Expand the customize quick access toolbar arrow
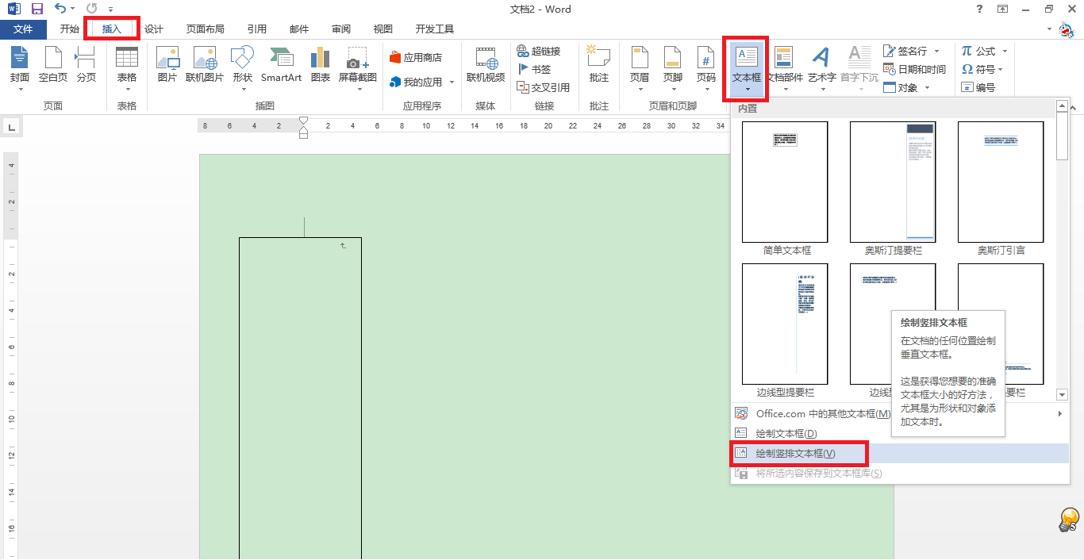 (111, 10)
